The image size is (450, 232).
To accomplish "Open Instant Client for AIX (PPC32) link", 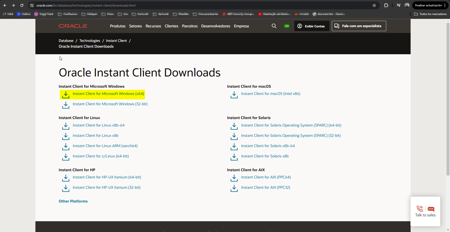I will (x=266, y=187).
